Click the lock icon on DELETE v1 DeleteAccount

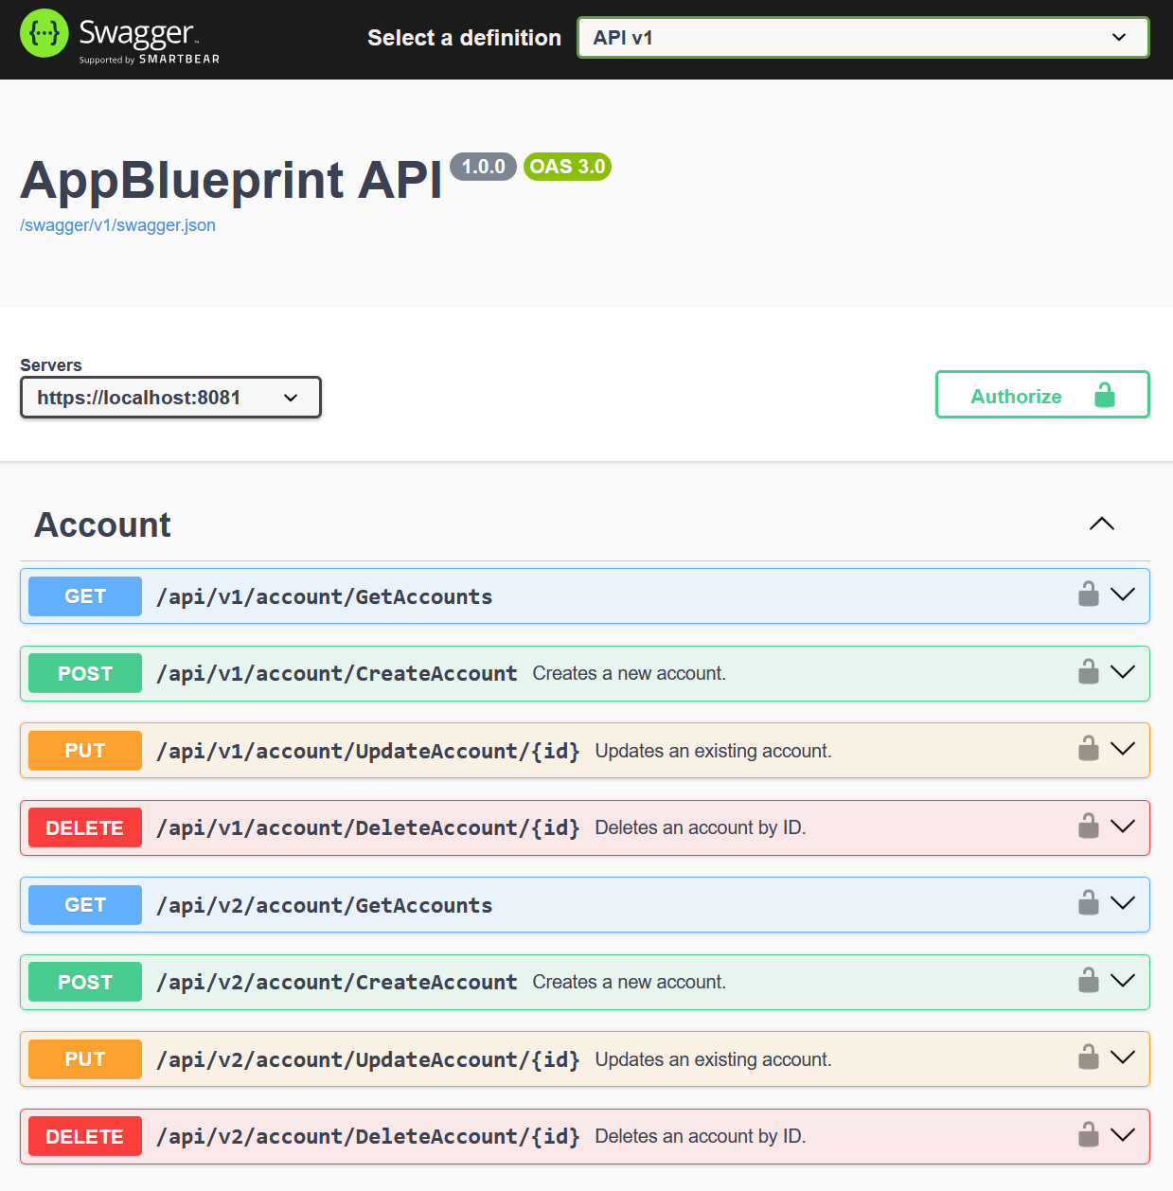click(1089, 827)
